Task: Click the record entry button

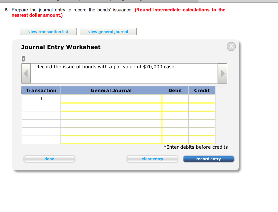Action: [x=208, y=159]
